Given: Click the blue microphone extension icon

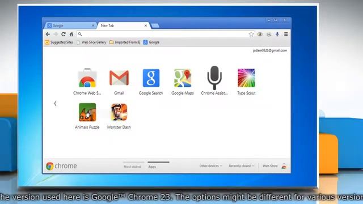Looking at the screenshot, I should coord(277,34).
